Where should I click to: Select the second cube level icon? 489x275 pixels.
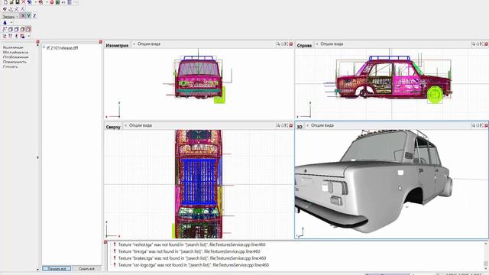[11, 29]
